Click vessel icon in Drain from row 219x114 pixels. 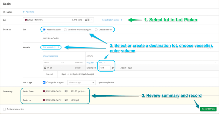66,91
